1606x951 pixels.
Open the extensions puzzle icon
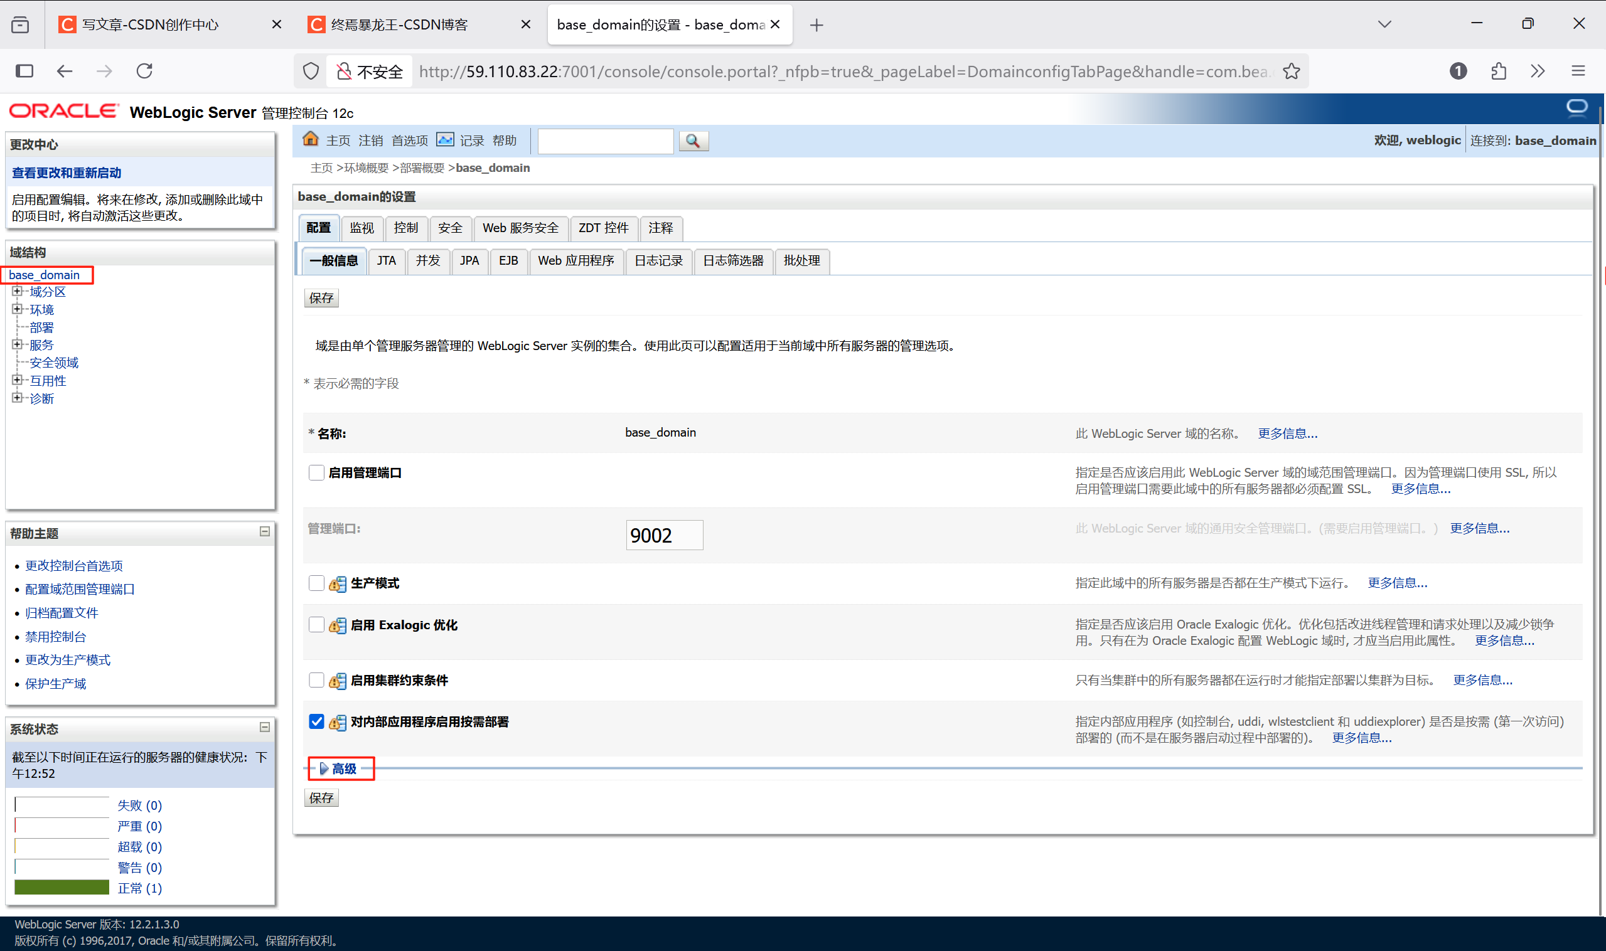[1498, 70]
